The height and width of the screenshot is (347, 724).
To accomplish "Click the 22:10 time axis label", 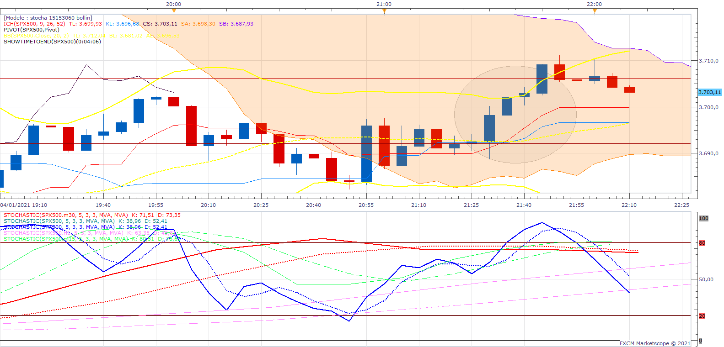I will 629,205.
